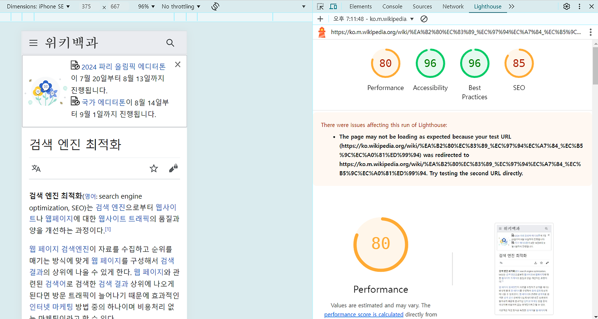The height and width of the screenshot is (319, 598).
Task: Open the Dimensions iPhone SE dropdown
Action: 38,7
